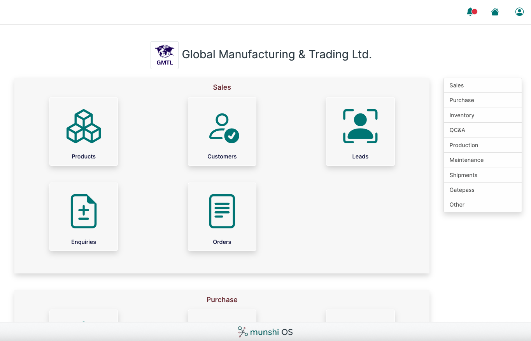The height and width of the screenshot is (341, 531).
Task: Select Other in the side menu
Action: click(x=482, y=205)
